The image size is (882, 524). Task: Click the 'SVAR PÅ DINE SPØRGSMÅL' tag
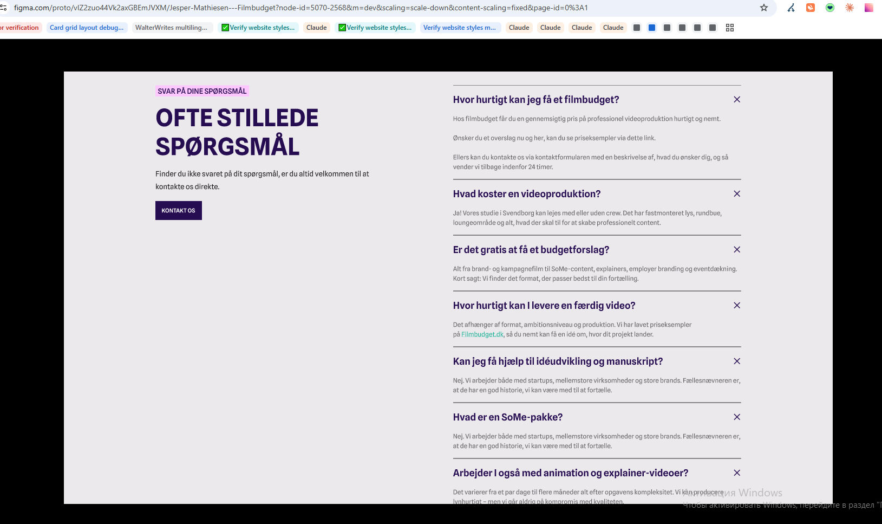pos(202,91)
